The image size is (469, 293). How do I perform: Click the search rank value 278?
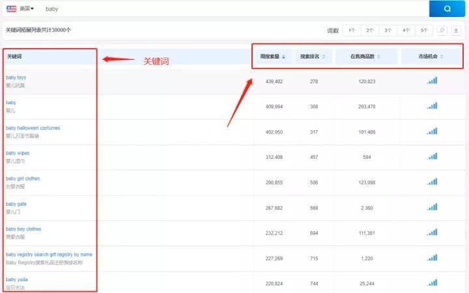(x=314, y=81)
